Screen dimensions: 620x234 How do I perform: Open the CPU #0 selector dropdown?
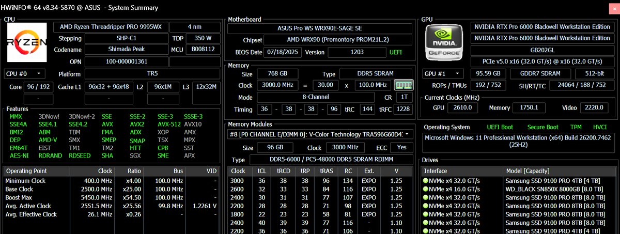click(x=24, y=74)
